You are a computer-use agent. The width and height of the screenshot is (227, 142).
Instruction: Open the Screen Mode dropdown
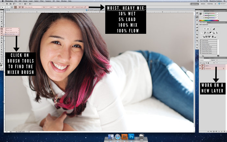(x=30, y=4)
